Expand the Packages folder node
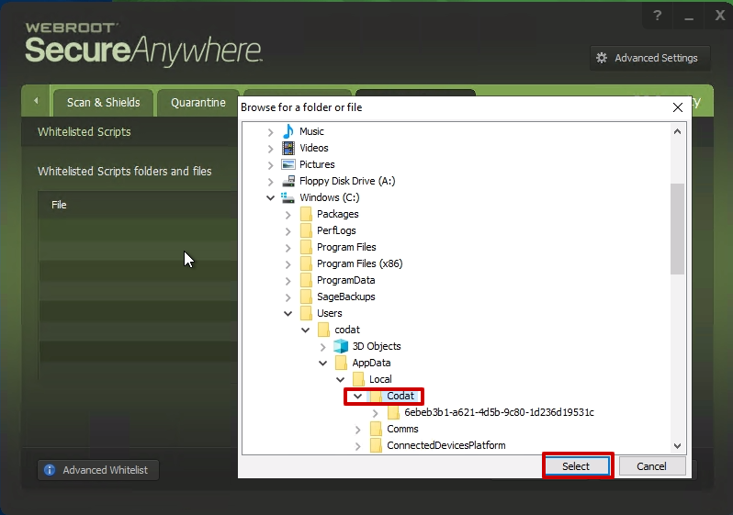The width and height of the screenshot is (733, 515). (288, 215)
